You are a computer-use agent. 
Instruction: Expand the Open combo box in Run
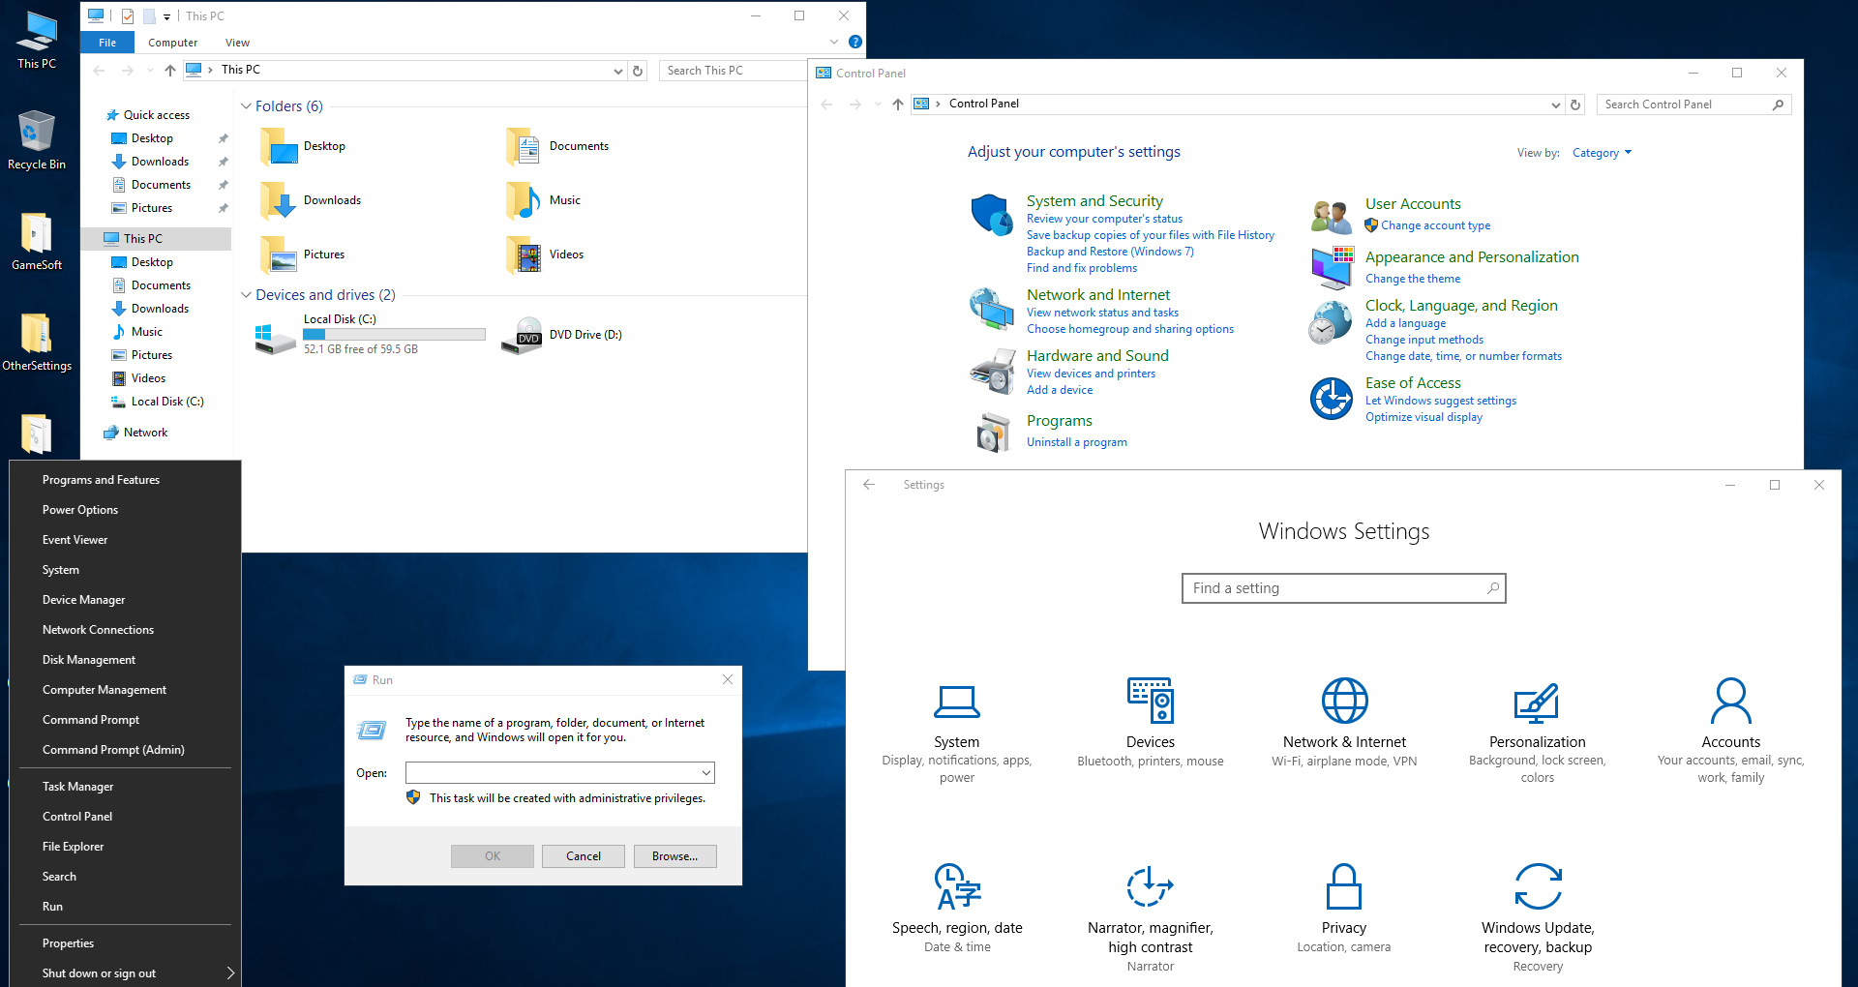click(x=706, y=773)
